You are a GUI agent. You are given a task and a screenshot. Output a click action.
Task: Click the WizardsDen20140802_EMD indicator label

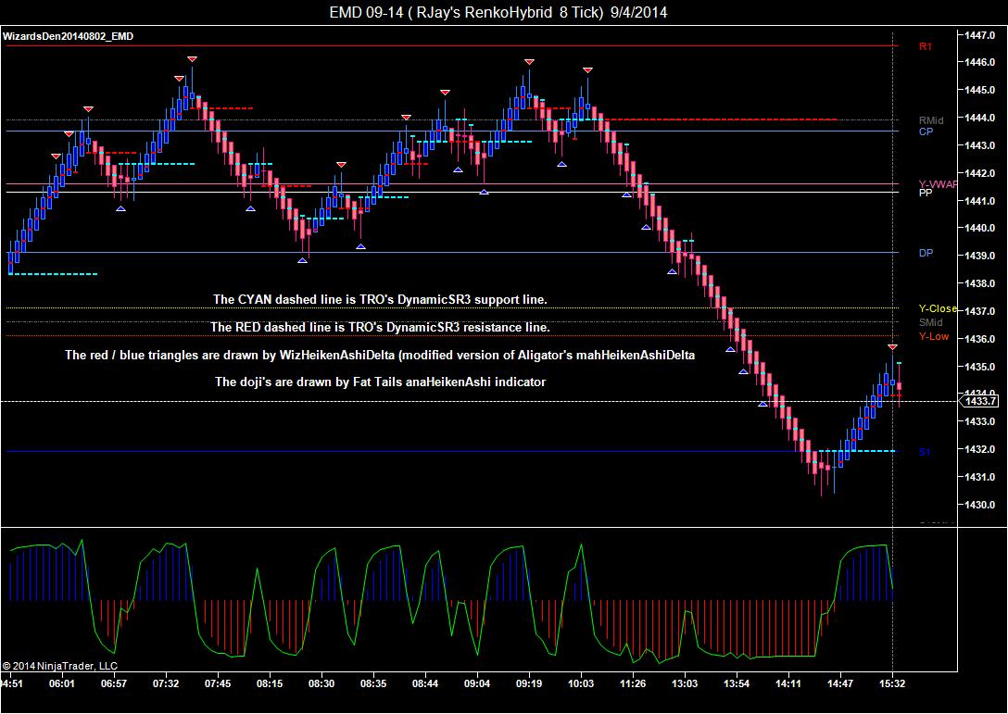[69, 37]
